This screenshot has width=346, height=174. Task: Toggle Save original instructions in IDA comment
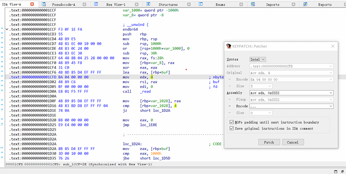click(x=231, y=128)
